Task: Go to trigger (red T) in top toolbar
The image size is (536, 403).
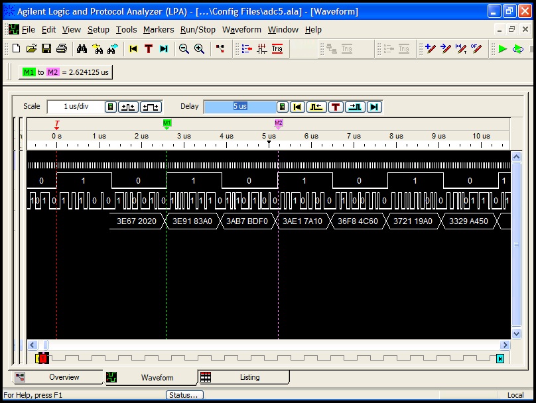Action: pos(149,48)
